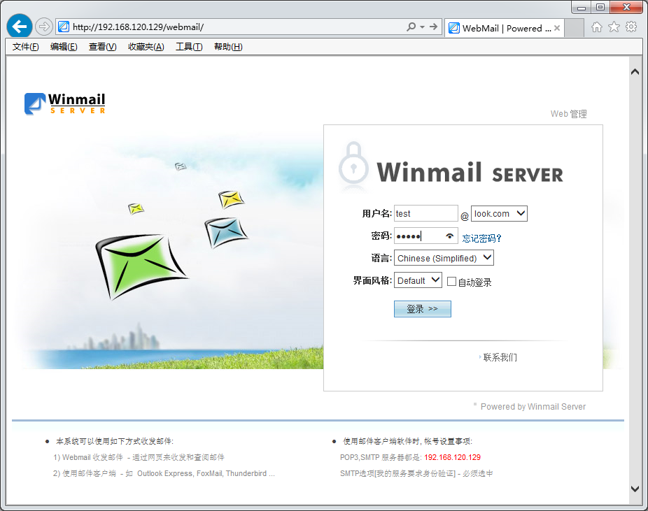Open the 工具(T) menu
Viewport: 648px width, 511px height.
pyautogui.click(x=189, y=47)
